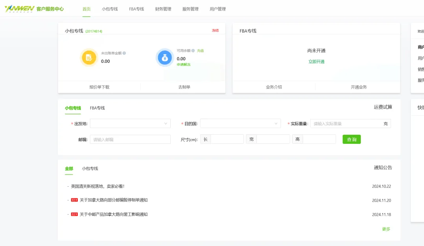Viewport: 424px width, 246px height.
Task: Click the yellow unbilled amount icon
Action: click(x=89, y=57)
